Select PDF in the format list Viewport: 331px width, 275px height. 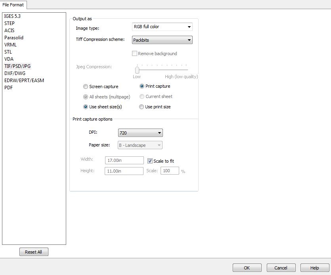pos(8,88)
